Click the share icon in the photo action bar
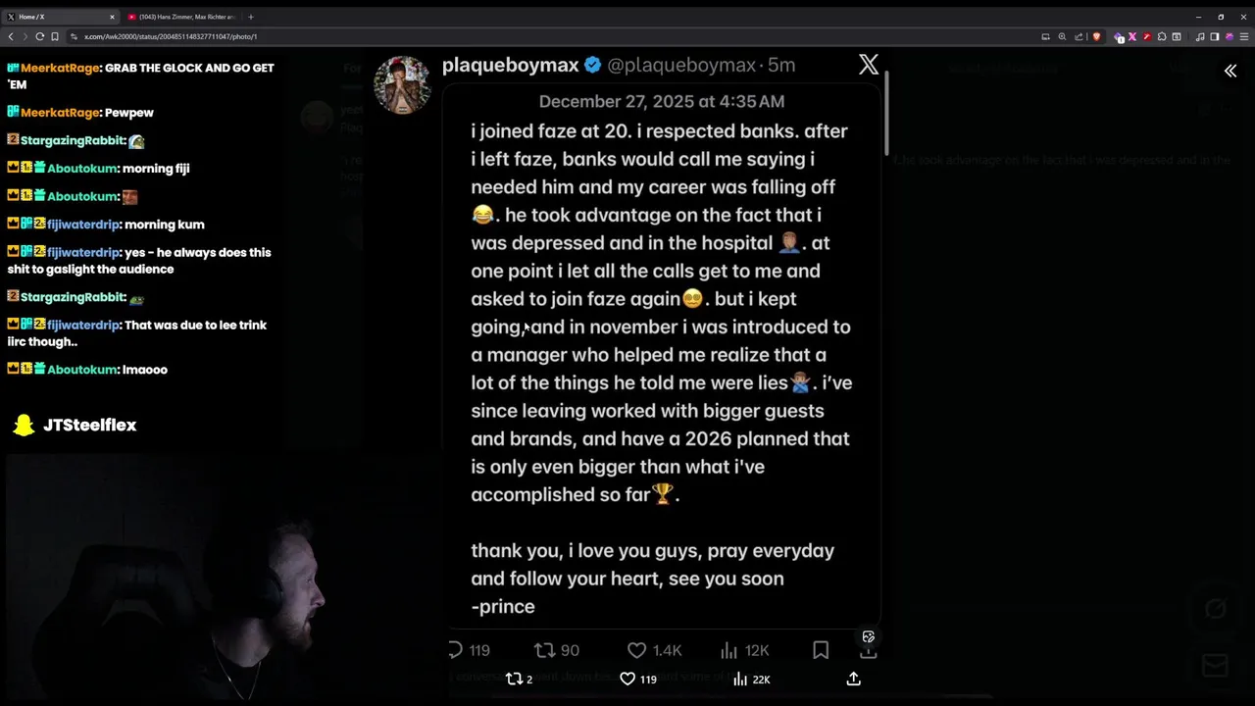The height and width of the screenshot is (706, 1255). pos(853,679)
